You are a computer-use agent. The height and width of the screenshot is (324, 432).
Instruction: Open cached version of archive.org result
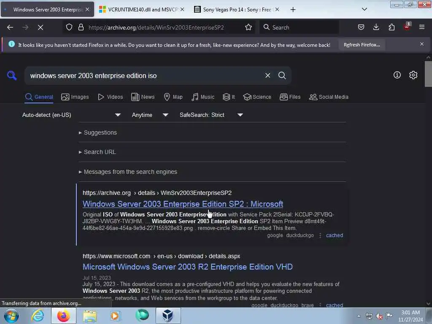tap(335, 235)
